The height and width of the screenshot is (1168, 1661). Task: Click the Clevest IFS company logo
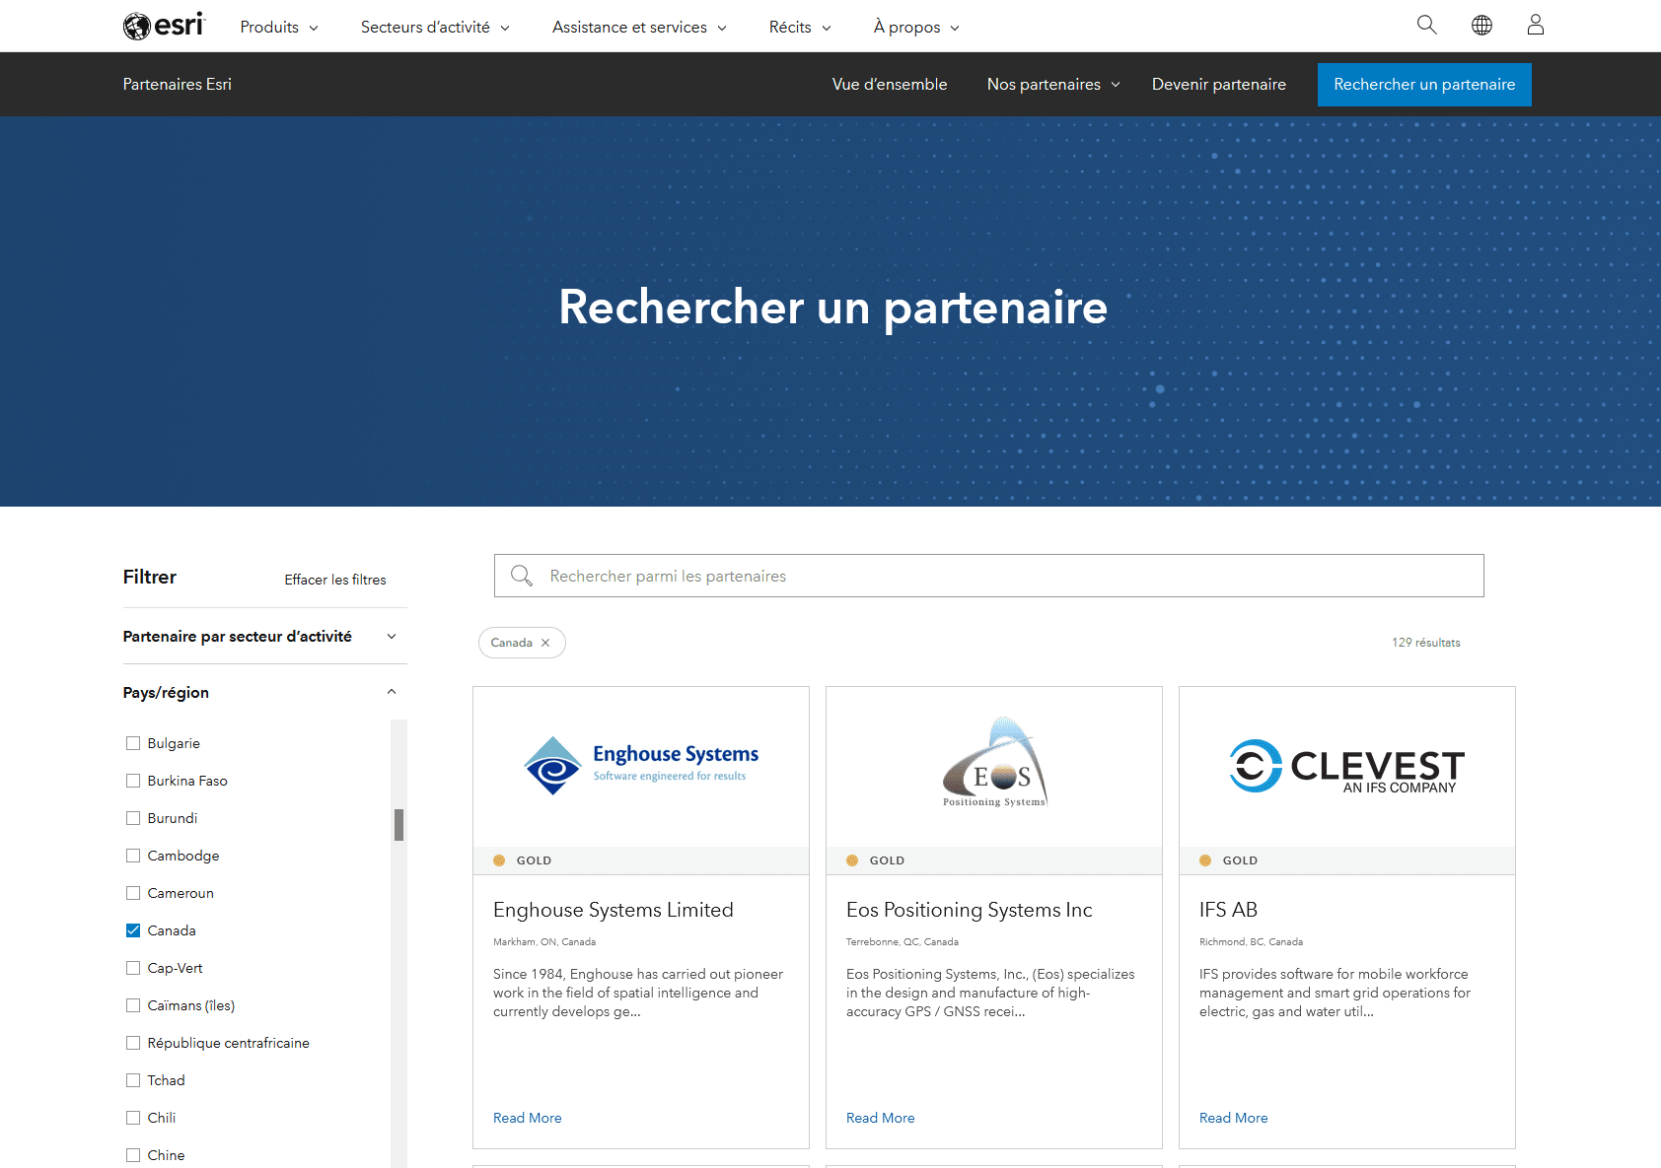1347,766
